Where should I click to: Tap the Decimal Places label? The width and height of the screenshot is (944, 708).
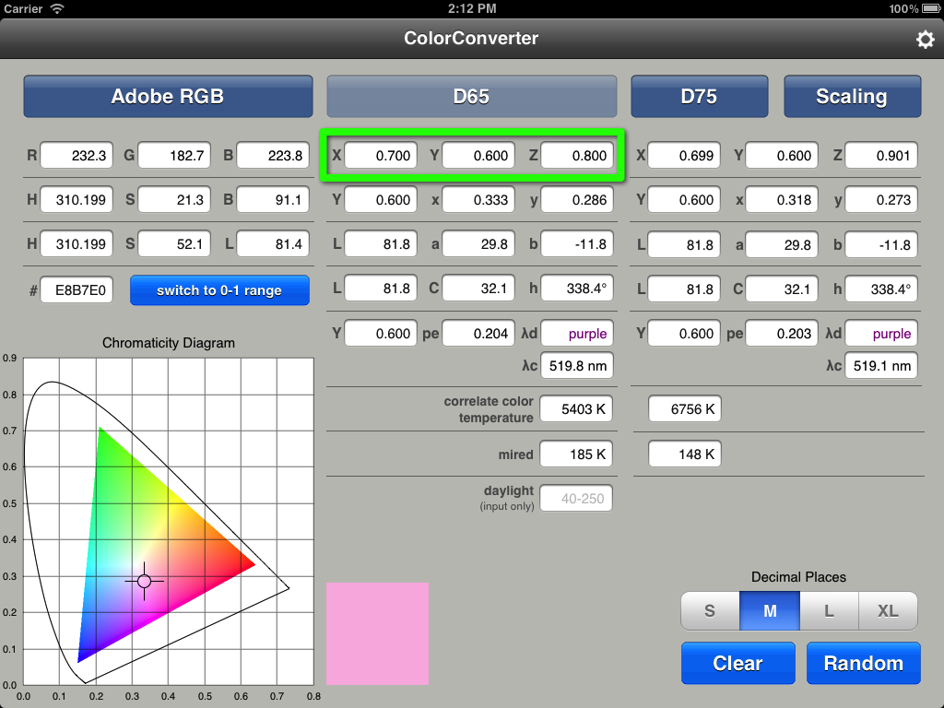[x=798, y=577]
